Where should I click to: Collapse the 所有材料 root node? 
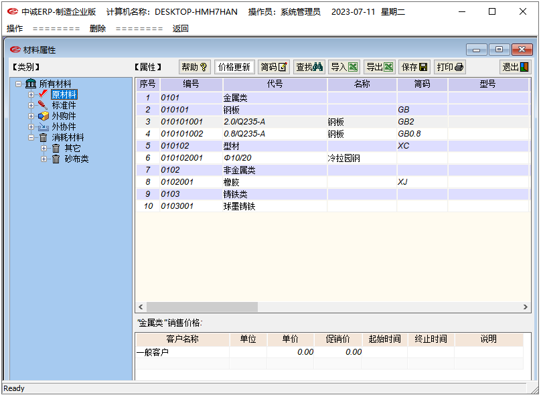(18, 84)
